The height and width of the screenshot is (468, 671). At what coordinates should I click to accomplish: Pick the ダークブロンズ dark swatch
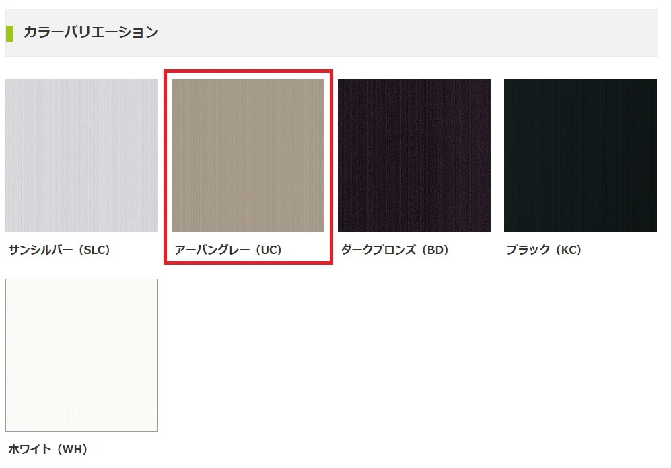(414, 156)
